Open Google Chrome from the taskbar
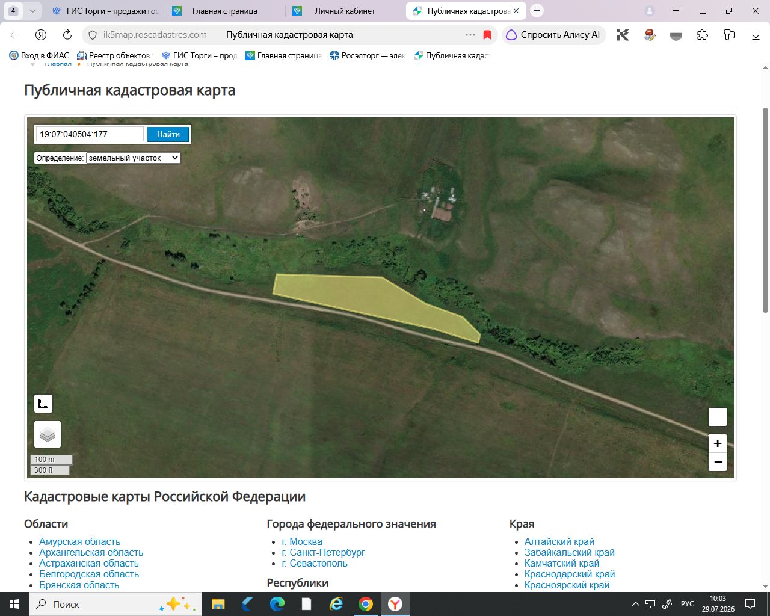Viewport: 770px width, 616px height. tap(366, 604)
